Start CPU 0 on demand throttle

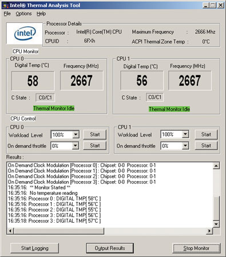click(95, 146)
